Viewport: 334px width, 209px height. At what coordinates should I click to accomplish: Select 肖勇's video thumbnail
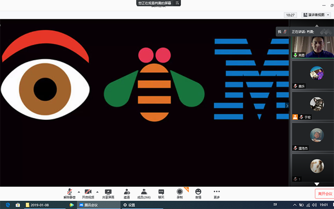coord(313,47)
